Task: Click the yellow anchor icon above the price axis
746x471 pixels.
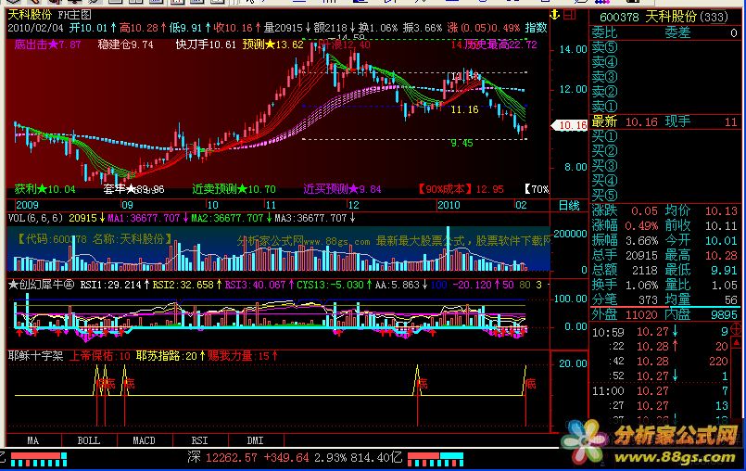Action: (554, 15)
